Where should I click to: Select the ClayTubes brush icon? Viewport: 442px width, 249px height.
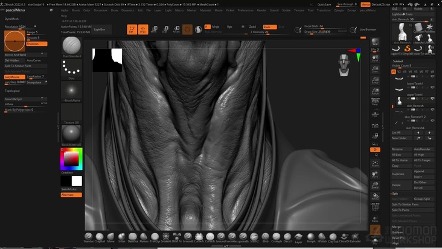pyautogui.click(x=333, y=236)
